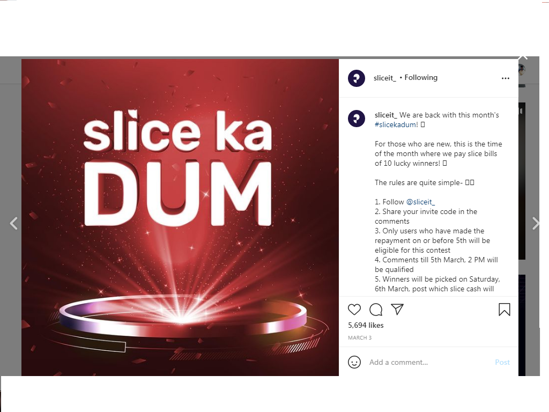Open the #slicekadum hashtag link
The width and height of the screenshot is (549, 412).
pos(396,124)
